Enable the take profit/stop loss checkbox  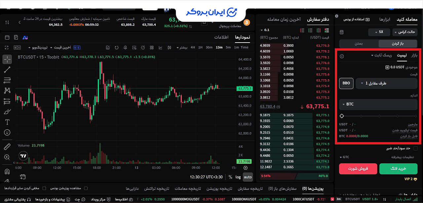coord(415,148)
